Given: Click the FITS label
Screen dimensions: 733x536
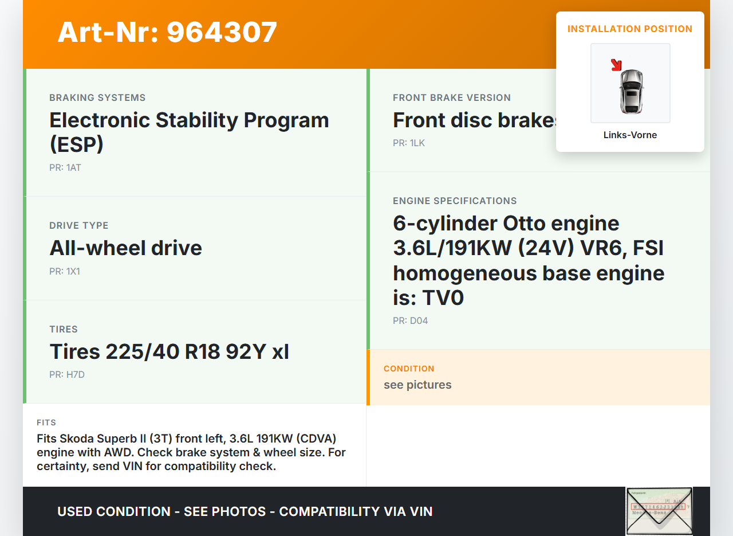Looking at the screenshot, I should (x=46, y=422).
